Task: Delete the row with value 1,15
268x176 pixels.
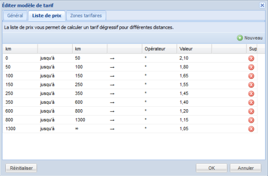Action: click(251, 120)
